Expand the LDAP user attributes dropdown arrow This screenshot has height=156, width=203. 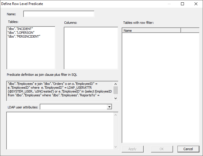click(x=110, y=107)
